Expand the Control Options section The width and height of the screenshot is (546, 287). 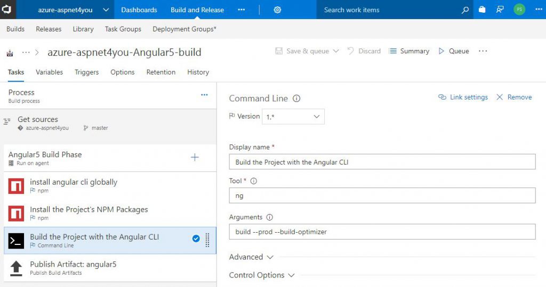[x=262, y=275]
